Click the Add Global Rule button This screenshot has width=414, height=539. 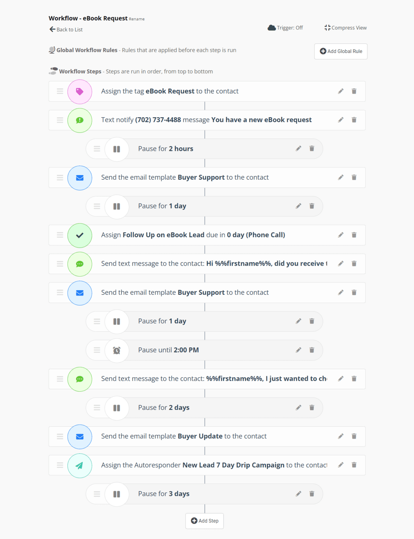click(x=341, y=51)
